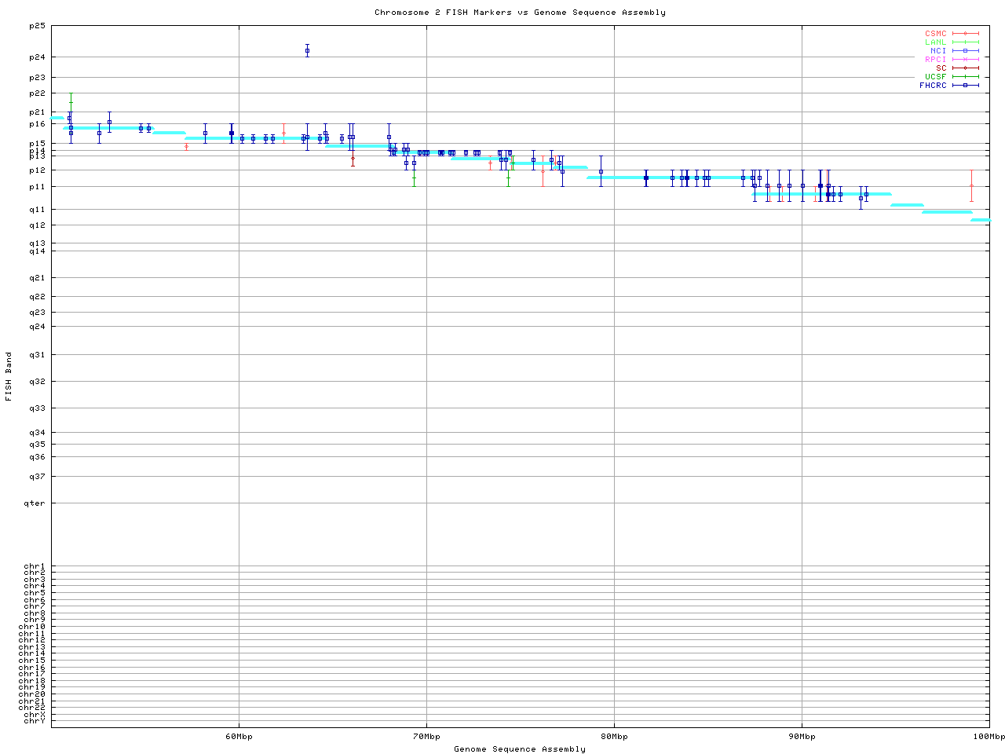Image resolution: width=1005 pixels, height=754 pixels.
Task: Select the red marker near 99Mbp
Action: (971, 186)
